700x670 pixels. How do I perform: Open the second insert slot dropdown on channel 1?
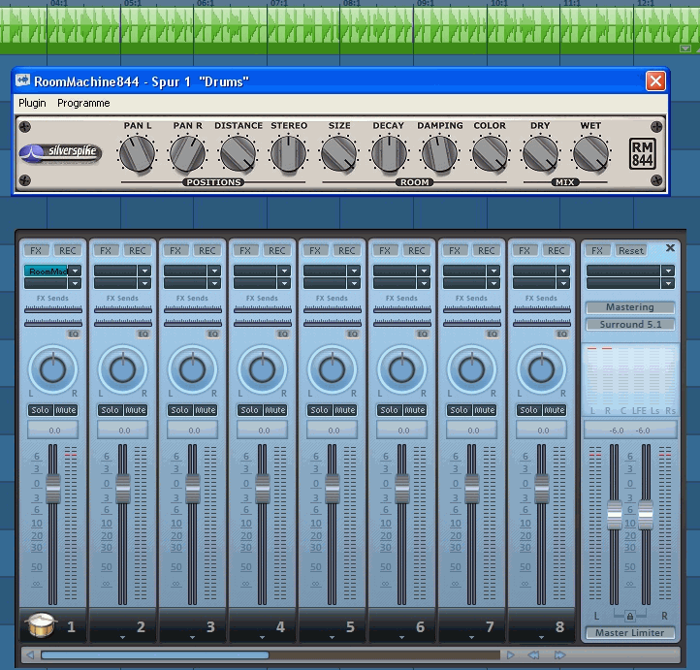[75, 283]
